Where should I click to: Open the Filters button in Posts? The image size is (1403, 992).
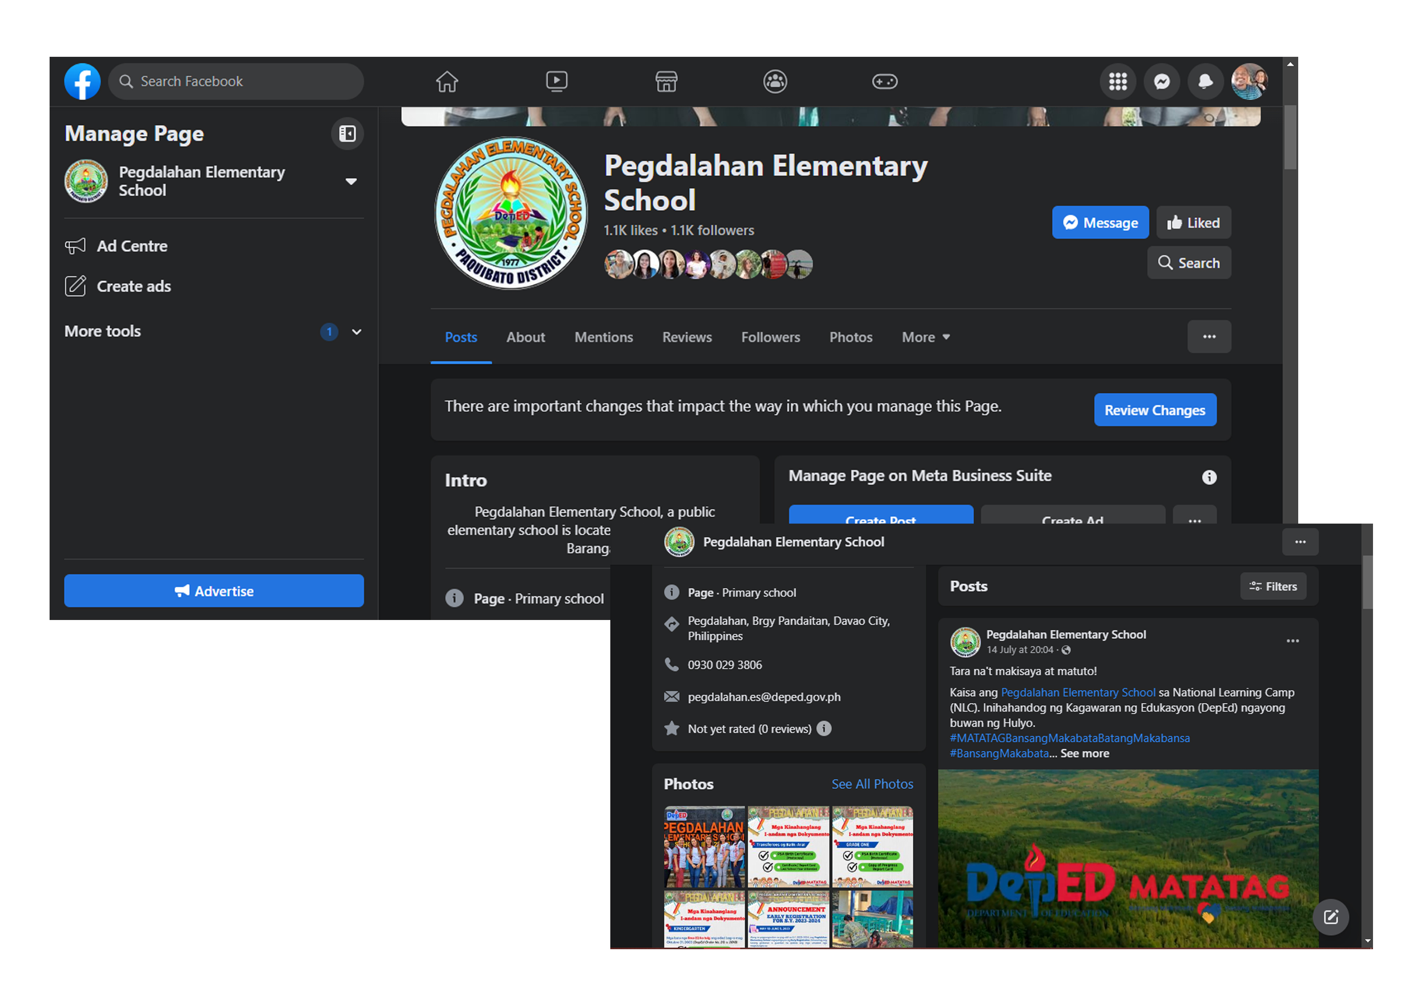pos(1273,586)
